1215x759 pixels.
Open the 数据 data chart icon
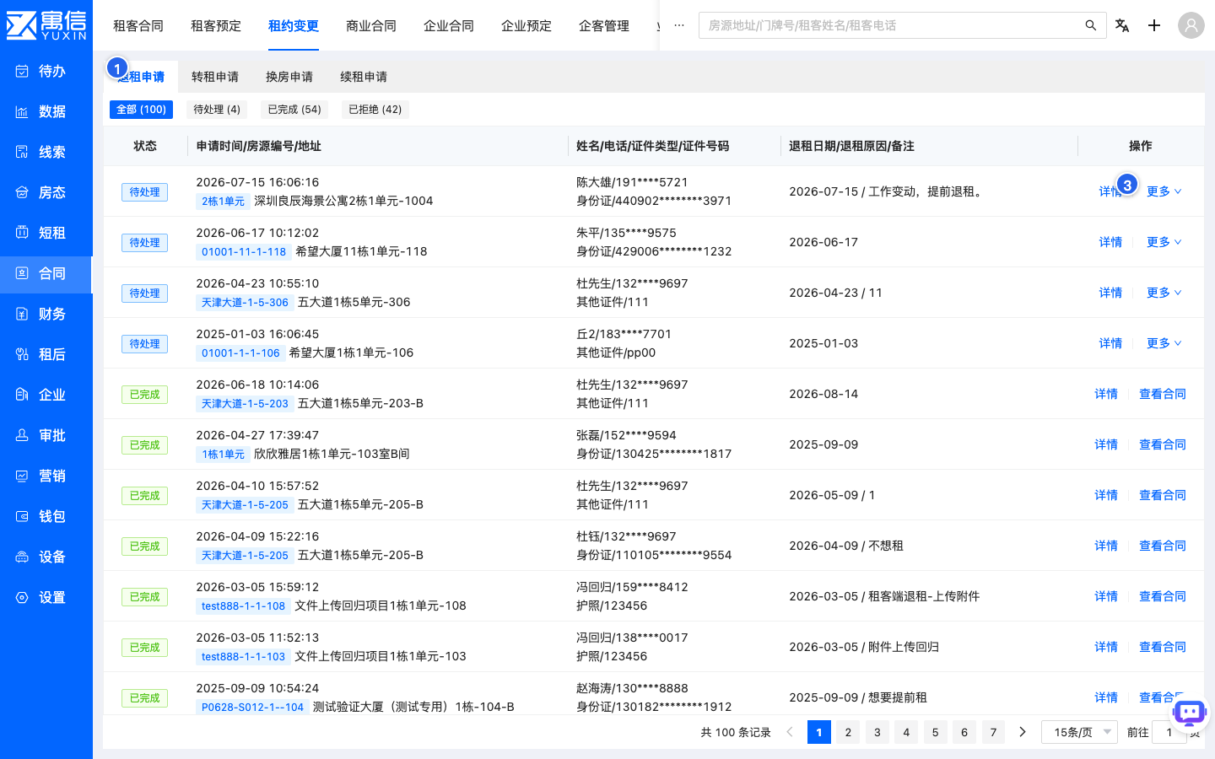pyautogui.click(x=22, y=111)
